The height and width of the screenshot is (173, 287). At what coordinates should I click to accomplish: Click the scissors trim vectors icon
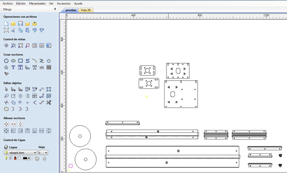49,102
